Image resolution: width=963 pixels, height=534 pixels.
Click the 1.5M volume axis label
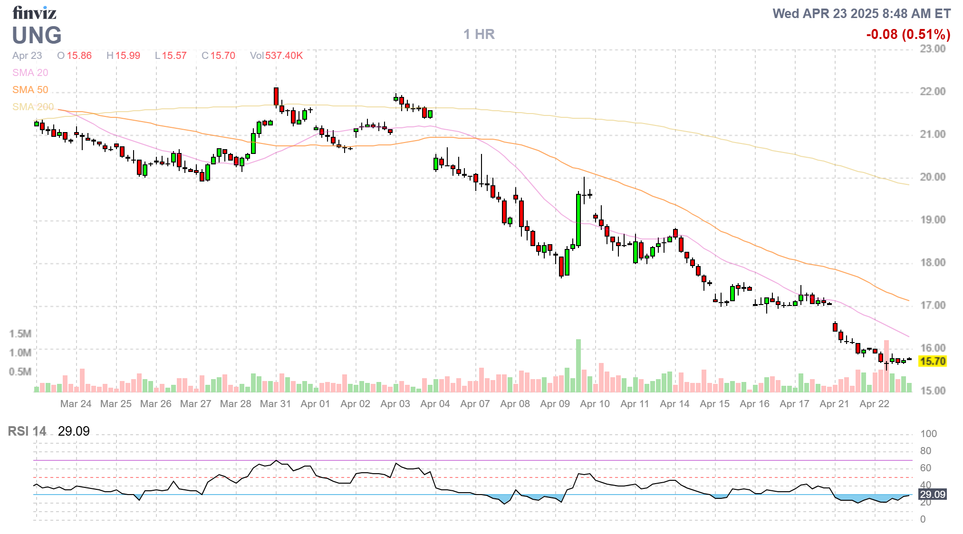20,334
